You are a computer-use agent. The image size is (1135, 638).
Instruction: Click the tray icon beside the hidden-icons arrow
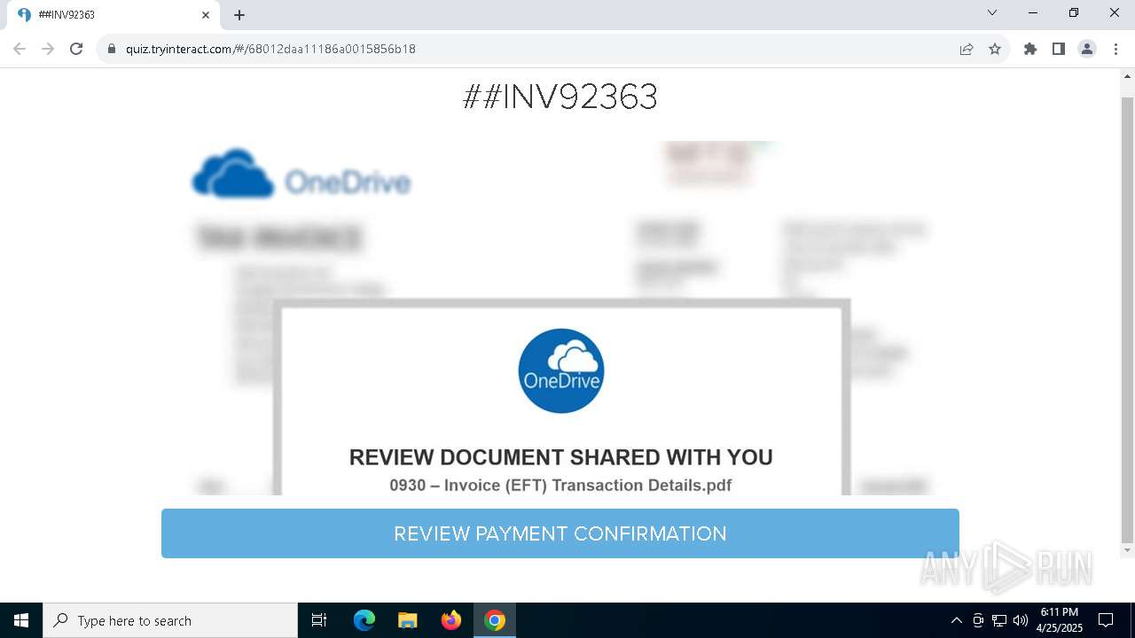coord(978,620)
